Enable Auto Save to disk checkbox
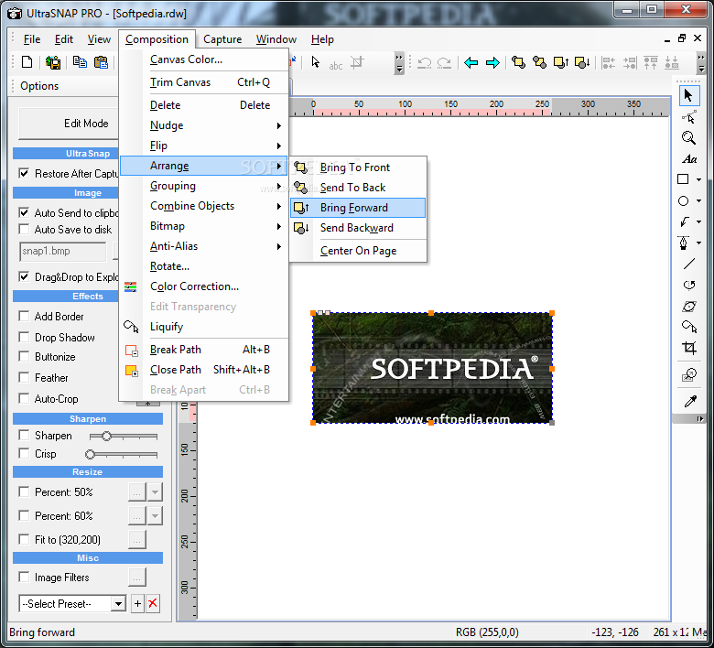 point(24,229)
